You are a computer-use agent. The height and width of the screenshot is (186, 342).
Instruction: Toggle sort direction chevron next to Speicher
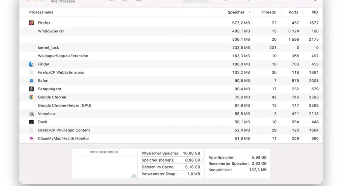pos(249,12)
